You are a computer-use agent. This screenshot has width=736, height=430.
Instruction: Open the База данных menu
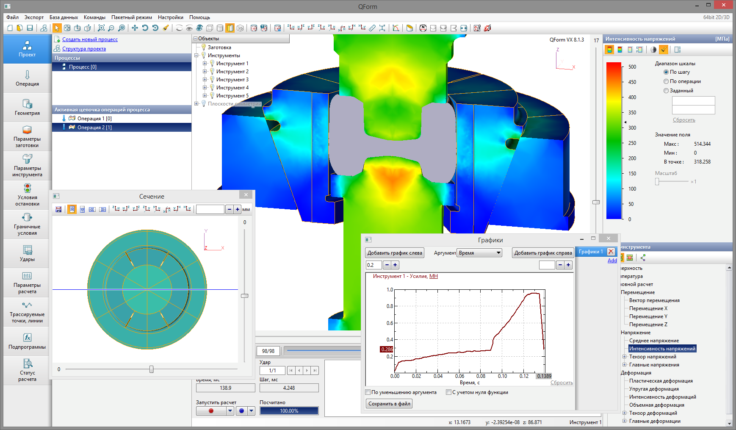point(64,17)
